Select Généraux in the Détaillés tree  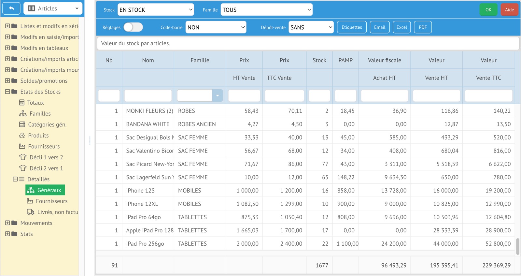tap(45, 190)
